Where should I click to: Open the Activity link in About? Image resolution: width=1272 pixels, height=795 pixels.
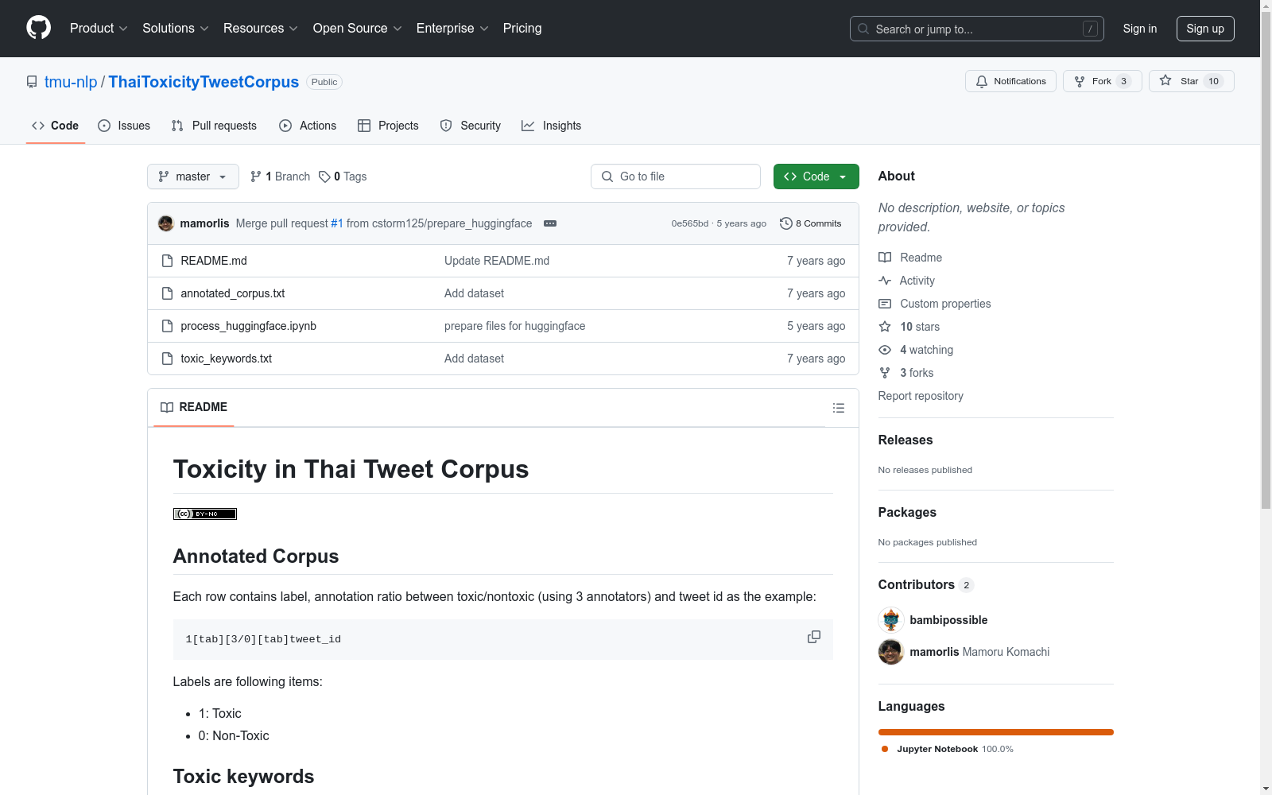click(907, 281)
